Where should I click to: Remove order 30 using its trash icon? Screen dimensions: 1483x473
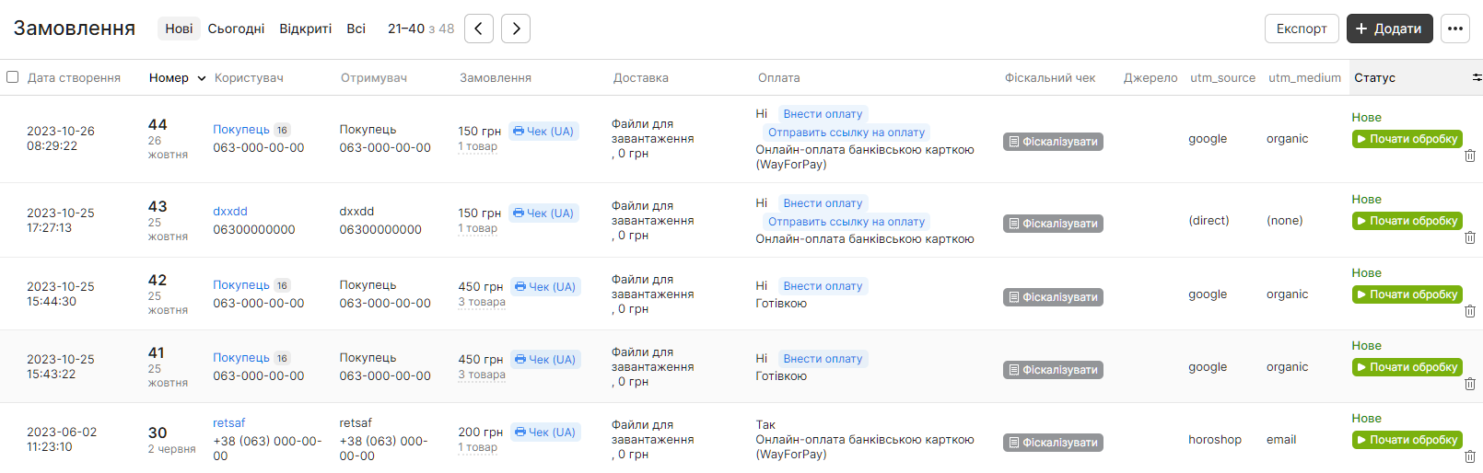tap(1470, 456)
